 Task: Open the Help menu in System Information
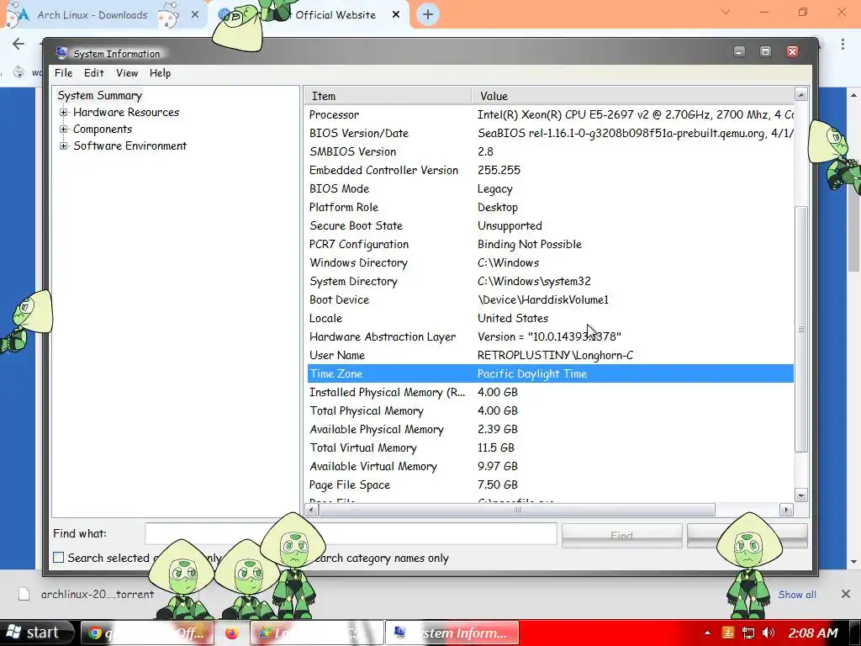160,73
